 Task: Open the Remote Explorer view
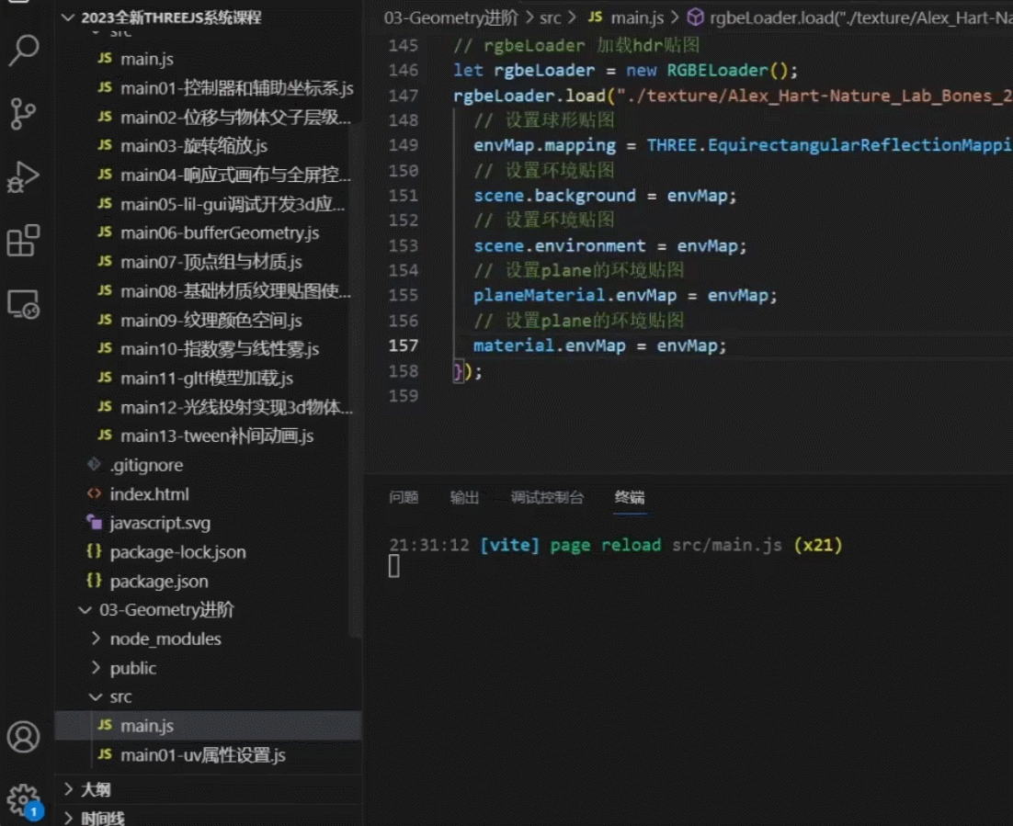pos(24,303)
